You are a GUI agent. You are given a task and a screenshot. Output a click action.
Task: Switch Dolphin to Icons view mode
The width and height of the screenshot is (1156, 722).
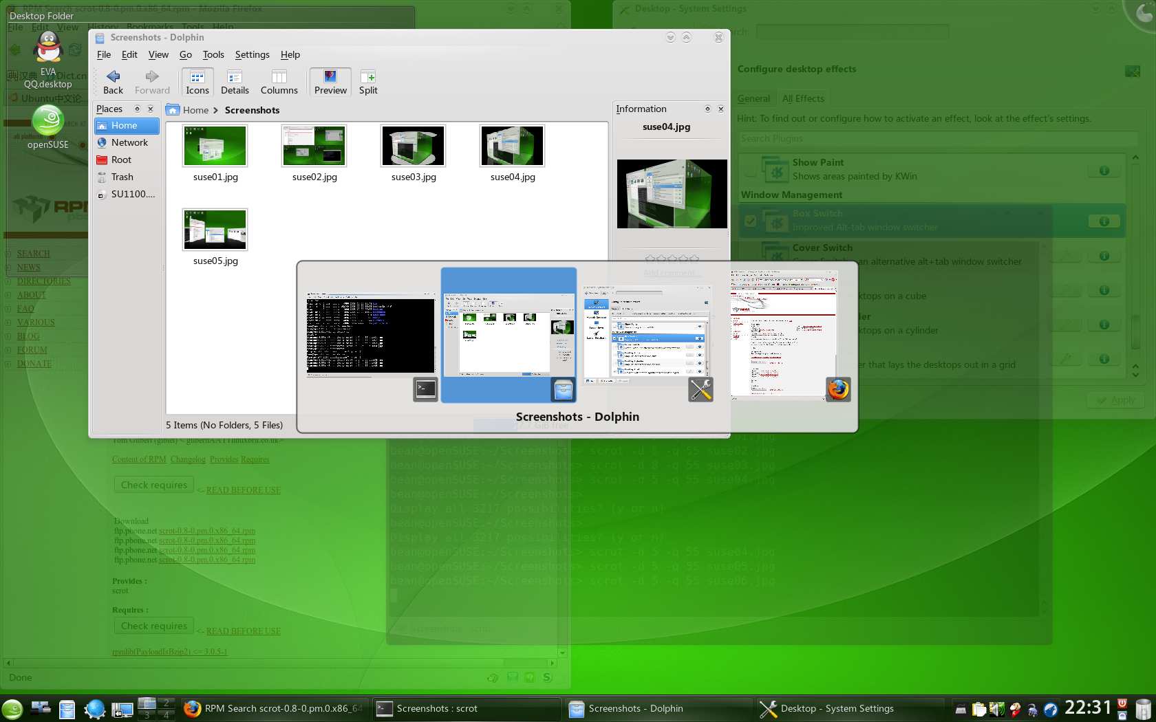[x=197, y=82]
